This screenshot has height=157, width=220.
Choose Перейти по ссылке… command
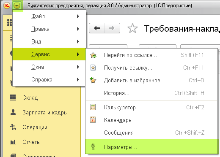click(x=151, y=55)
